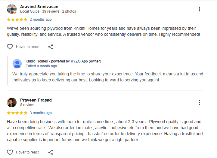
Task: Share Aravind Srinivasan's review
Action: [51, 47]
